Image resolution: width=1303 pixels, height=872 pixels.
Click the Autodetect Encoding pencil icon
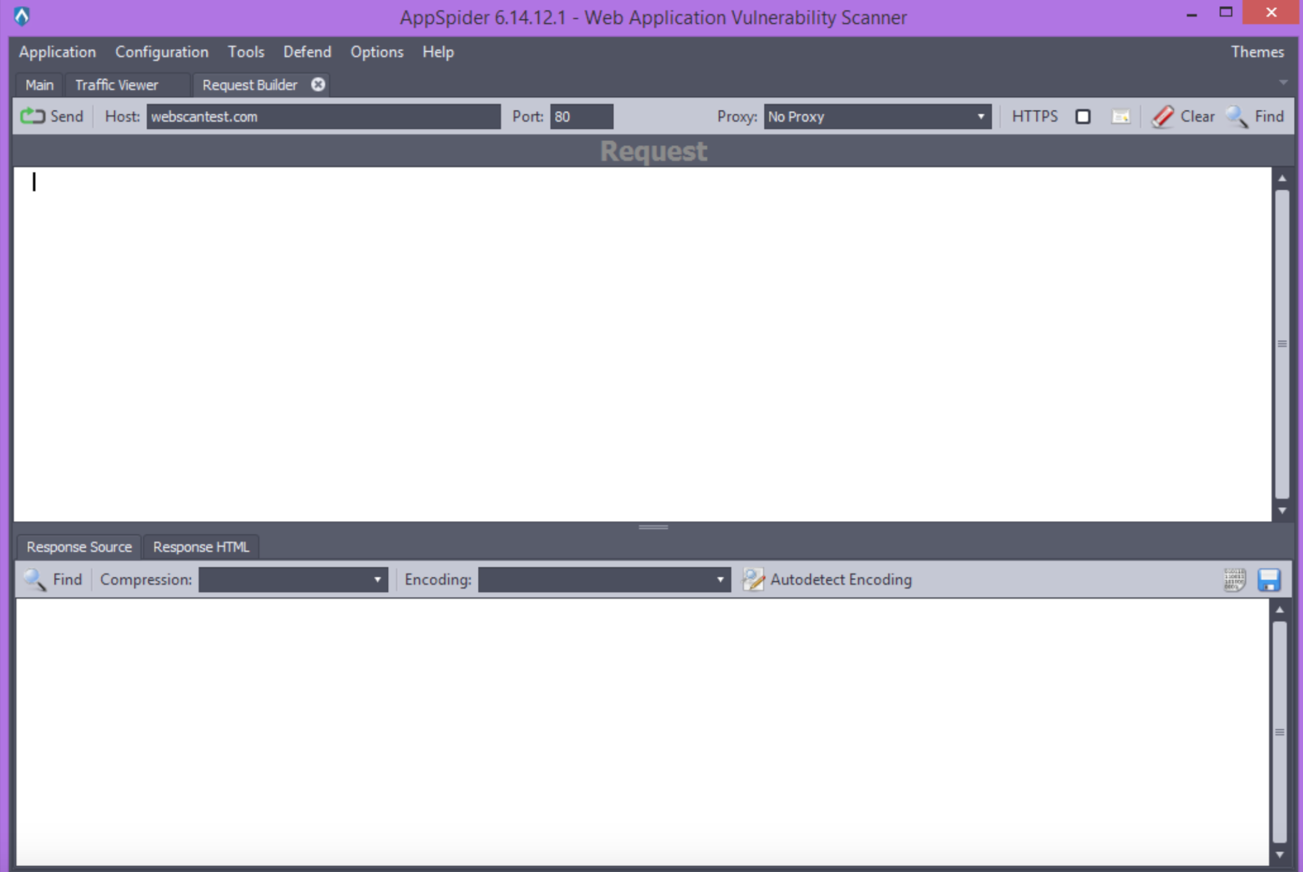pyautogui.click(x=754, y=579)
